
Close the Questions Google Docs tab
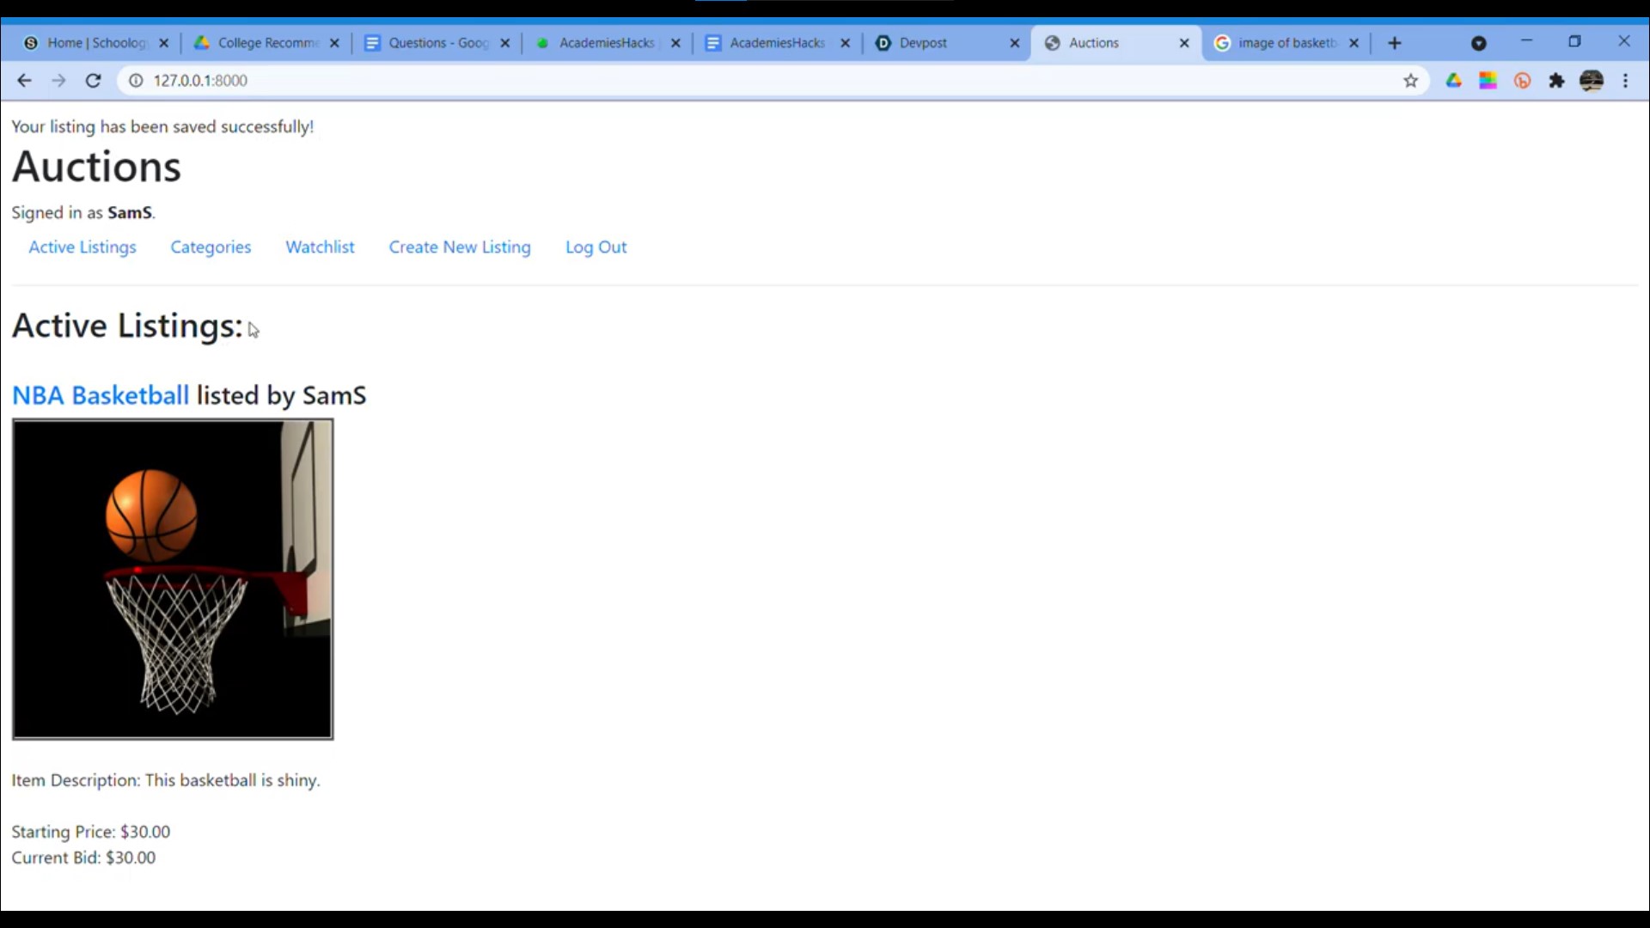tap(505, 43)
